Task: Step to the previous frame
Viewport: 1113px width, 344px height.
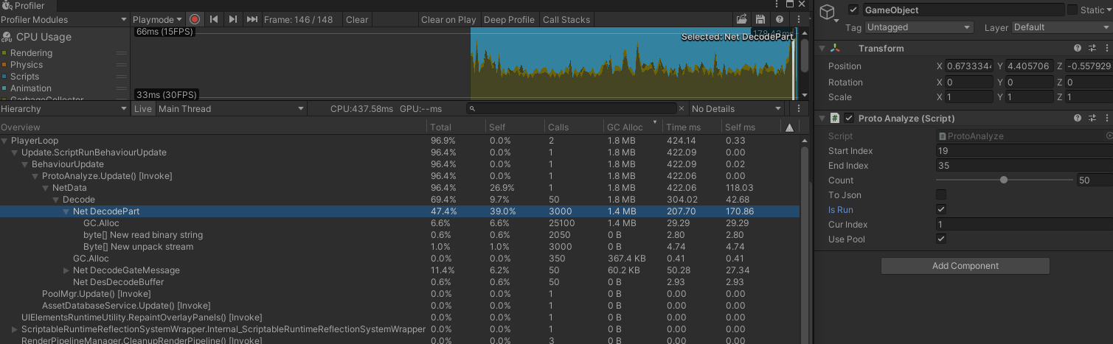Action: click(214, 20)
